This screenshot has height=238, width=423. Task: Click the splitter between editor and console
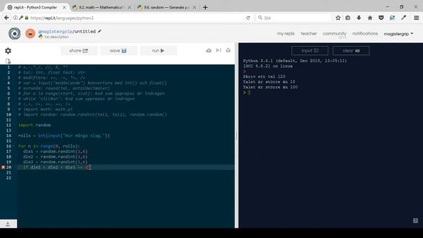pos(237,136)
